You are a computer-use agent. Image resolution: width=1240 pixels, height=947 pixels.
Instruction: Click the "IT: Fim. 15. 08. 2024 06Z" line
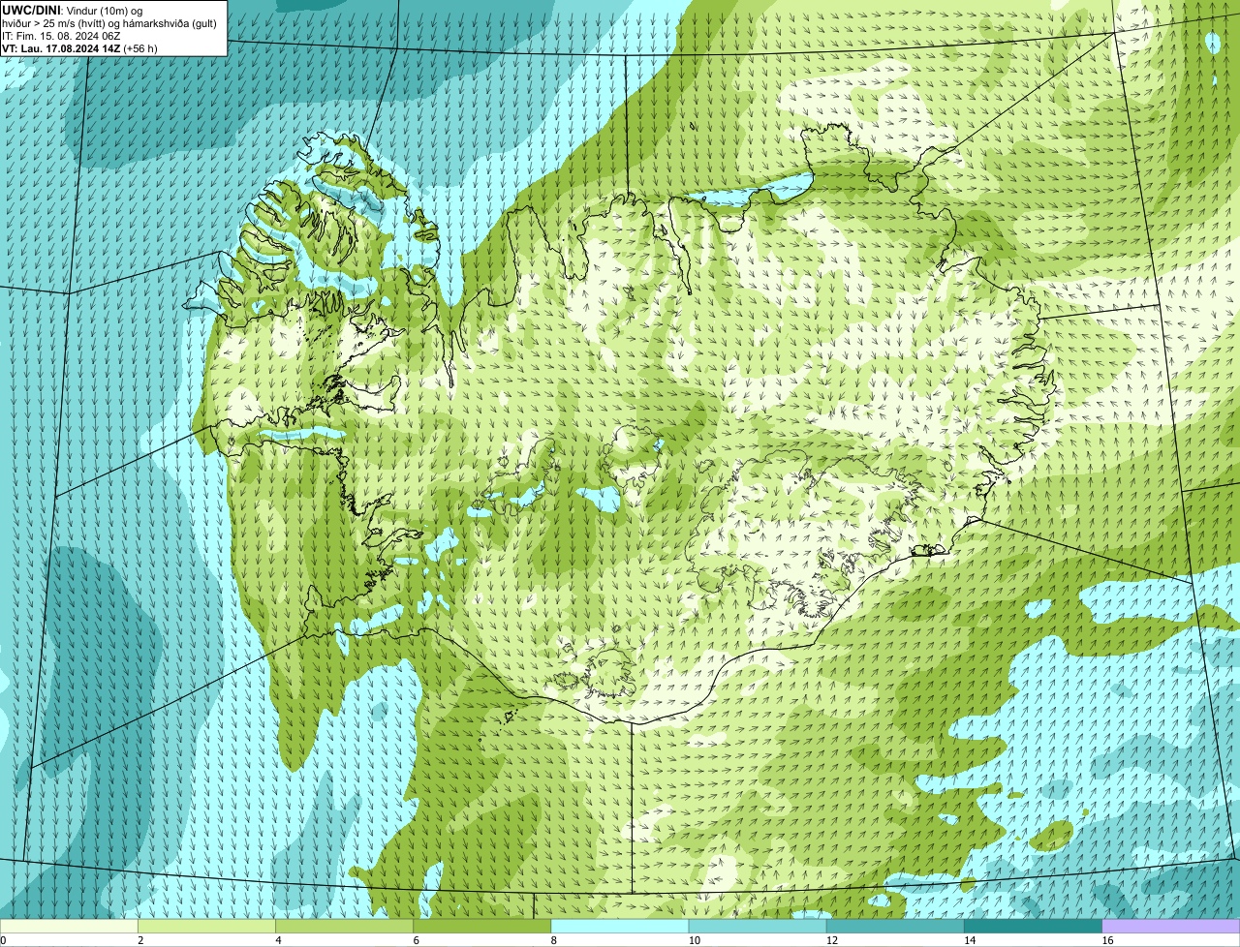(61, 35)
